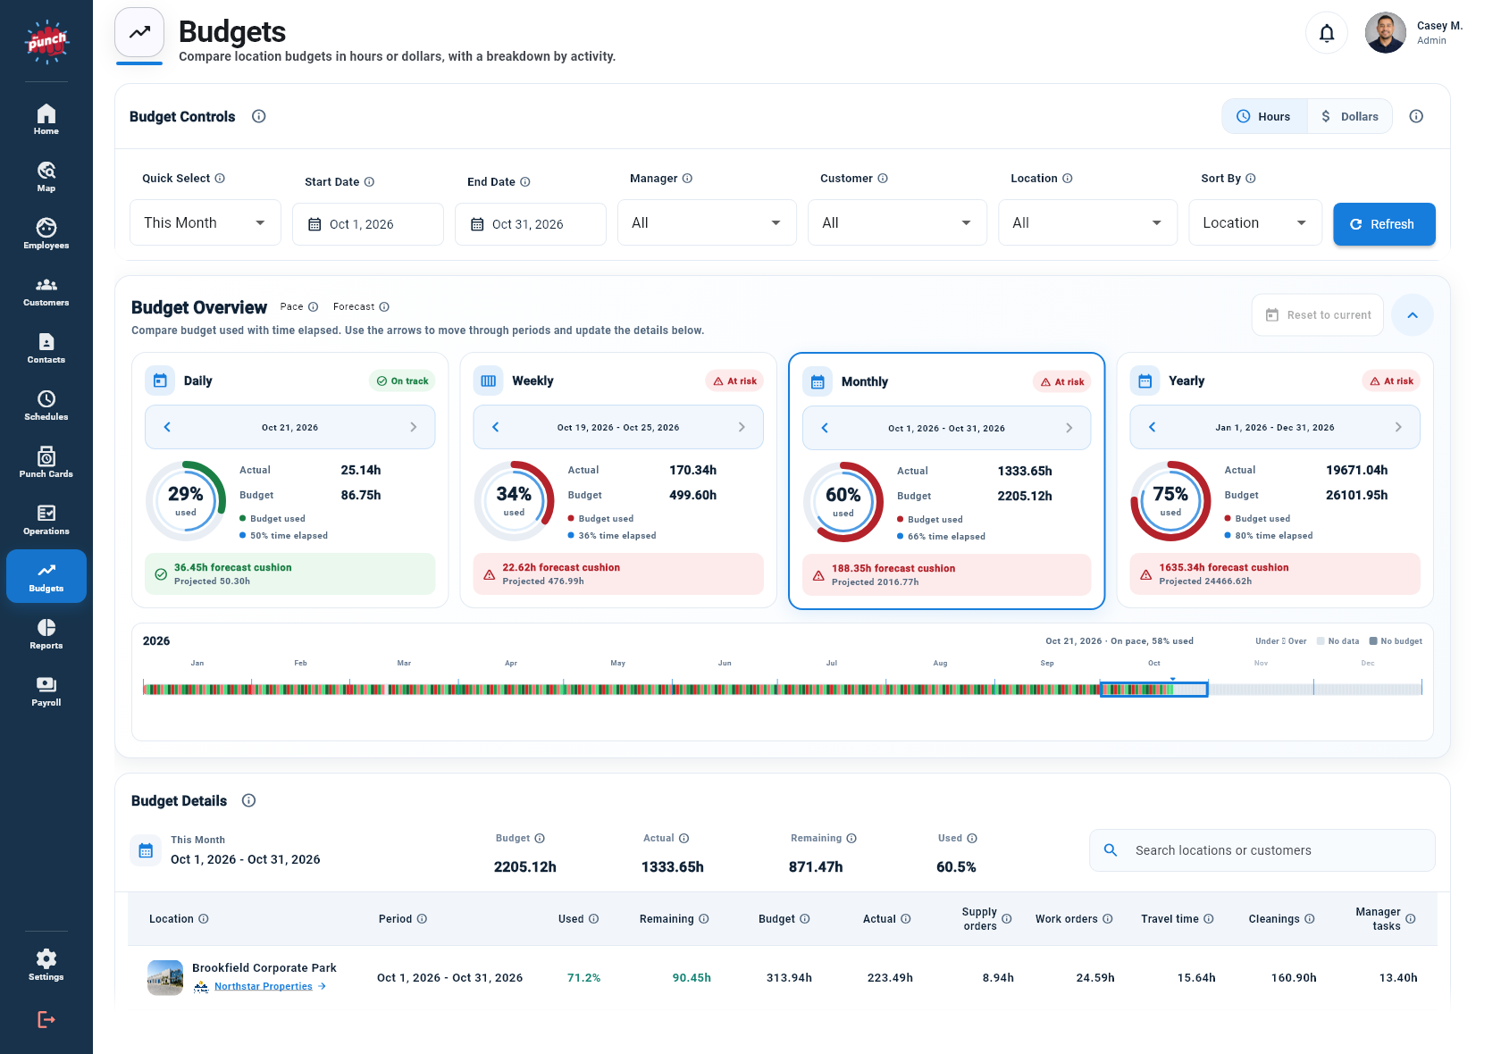The width and height of the screenshot is (1501, 1054).
Task: Click the Search locations or customers field
Action: (1262, 850)
